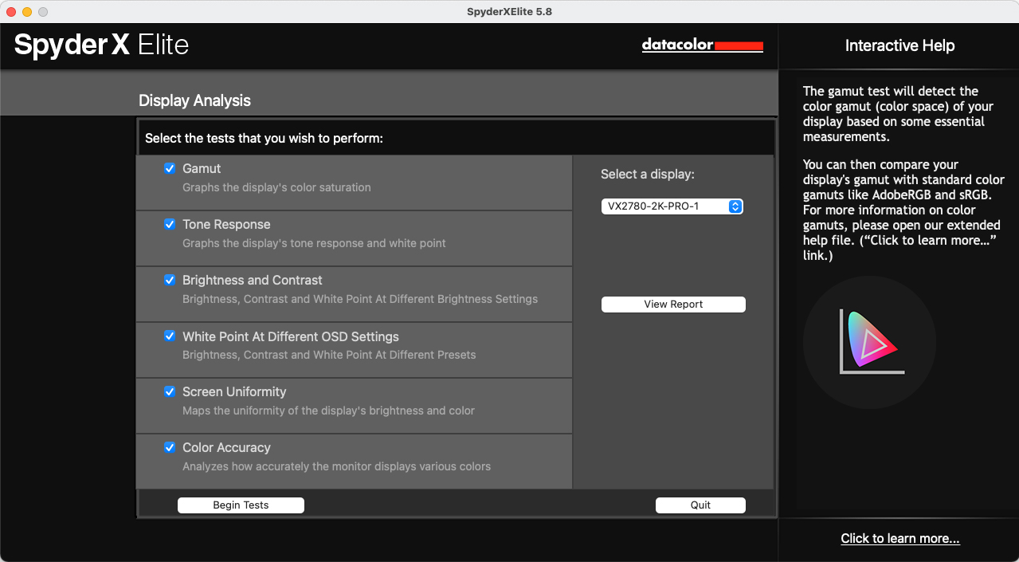The width and height of the screenshot is (1019, 562).
Task: Click the View Report button
Action: [673, 305]
